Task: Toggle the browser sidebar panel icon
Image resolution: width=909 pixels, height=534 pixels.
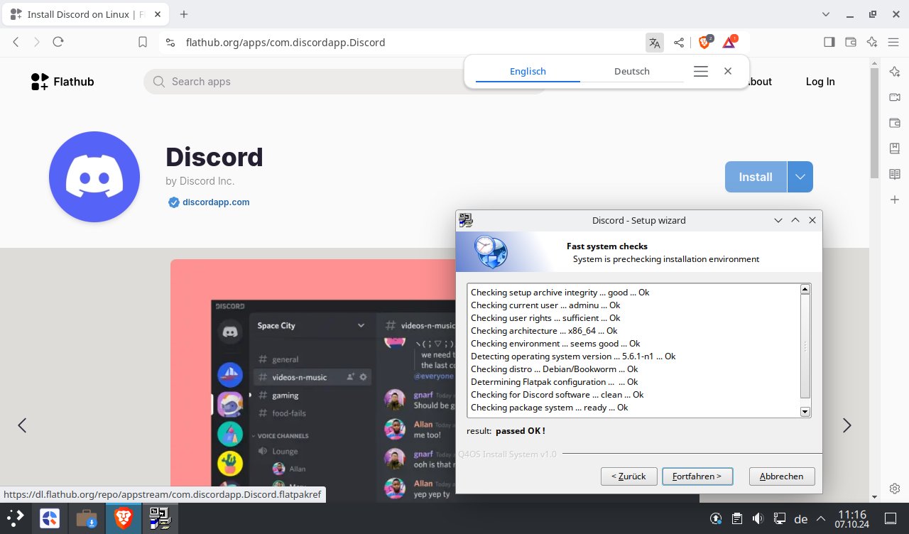Action: (x=829, y=42)
